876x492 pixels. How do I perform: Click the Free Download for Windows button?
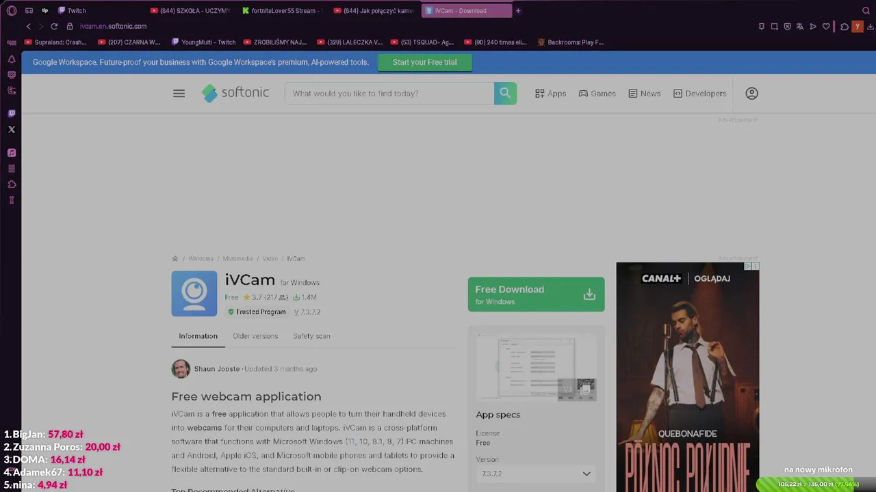536,295
